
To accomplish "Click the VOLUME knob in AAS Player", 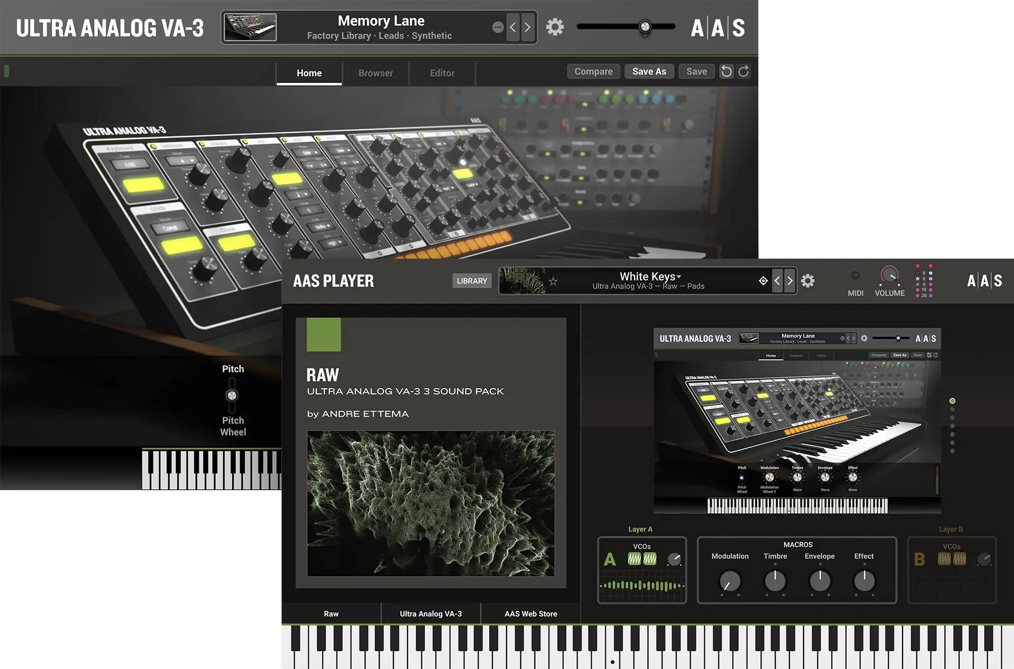I will click(889, 275).
